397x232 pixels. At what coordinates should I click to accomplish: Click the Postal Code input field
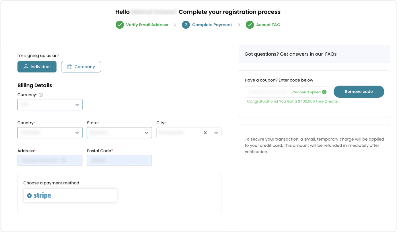(119, 160)
